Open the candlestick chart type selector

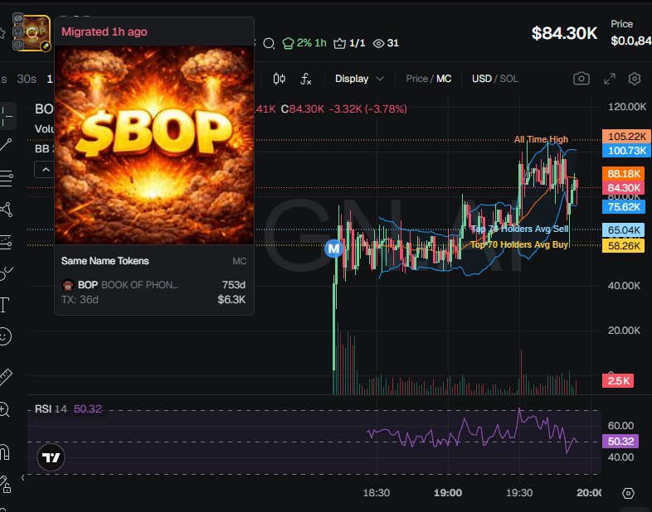point(280,79)
